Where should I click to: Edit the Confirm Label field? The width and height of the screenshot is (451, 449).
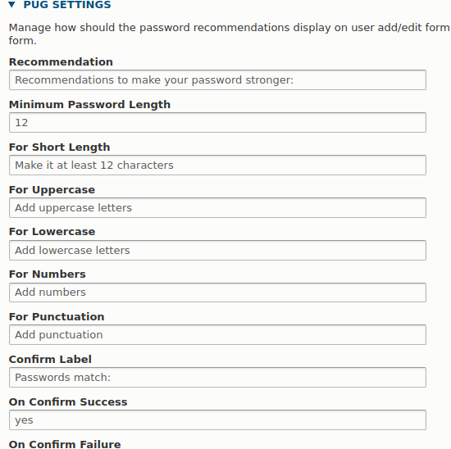(x=217, y=377)
